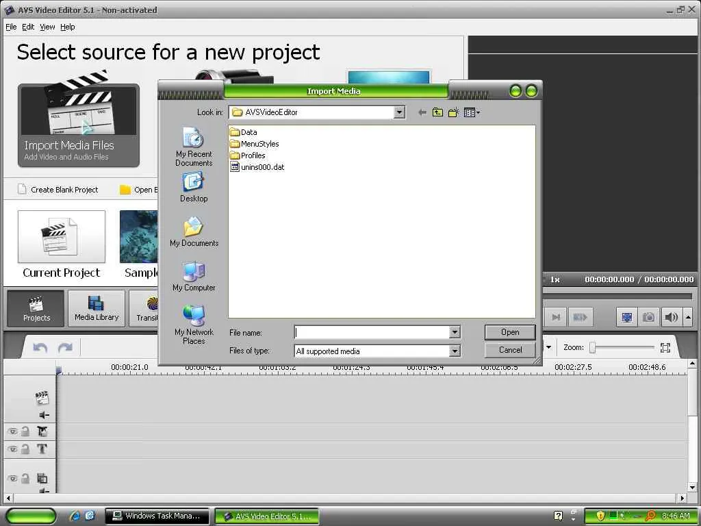Open My Documents in dialog sidebar
701x526 pixels.
194,232
